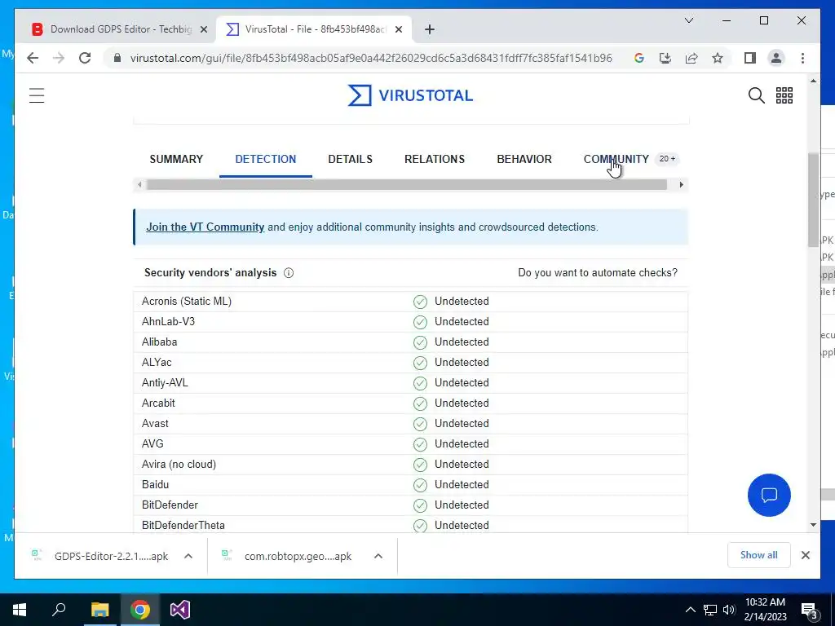Viewport: 835px width, 626px height.
Task: Click the AhnLab-V3 vendor name
Action: [168, 321]
